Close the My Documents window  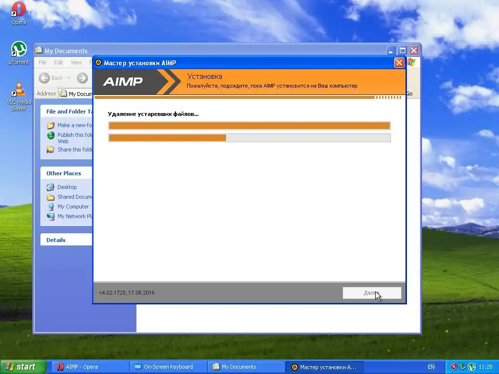414,51
